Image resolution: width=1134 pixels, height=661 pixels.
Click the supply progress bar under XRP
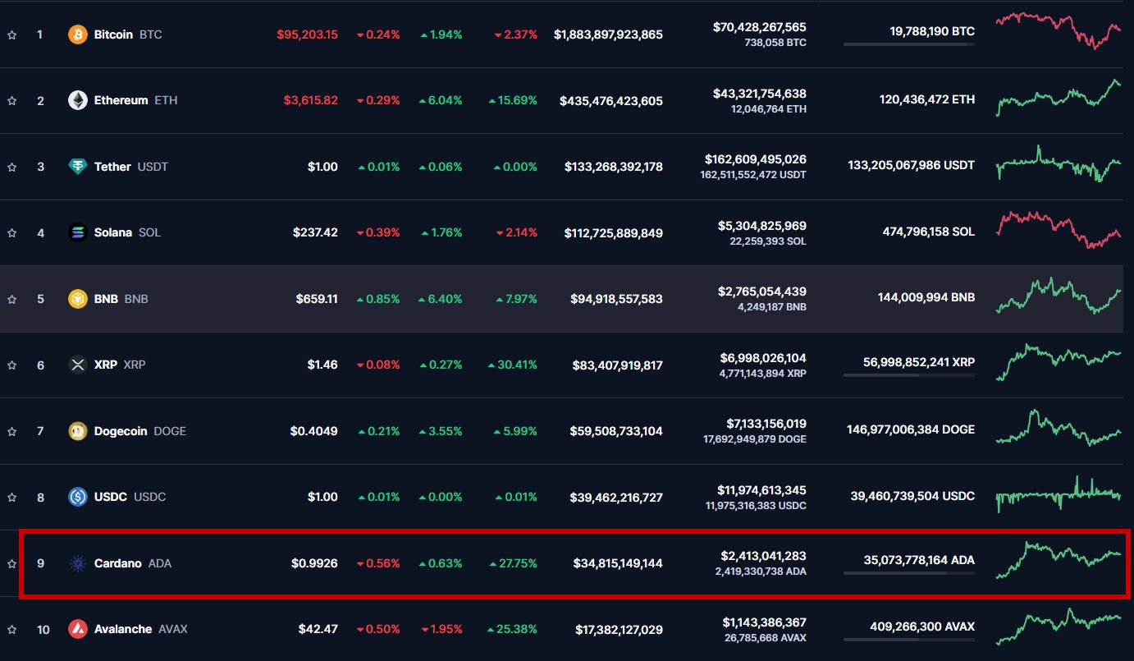click(x=908, y=374)
